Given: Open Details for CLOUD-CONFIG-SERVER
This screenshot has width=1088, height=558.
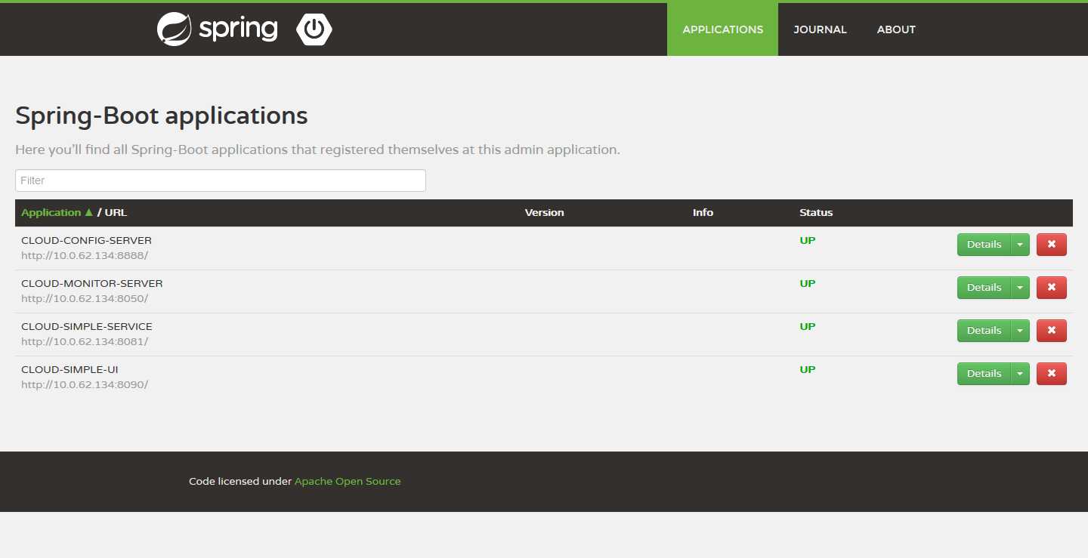Looking at the screenshot, I should pos(984,245).
